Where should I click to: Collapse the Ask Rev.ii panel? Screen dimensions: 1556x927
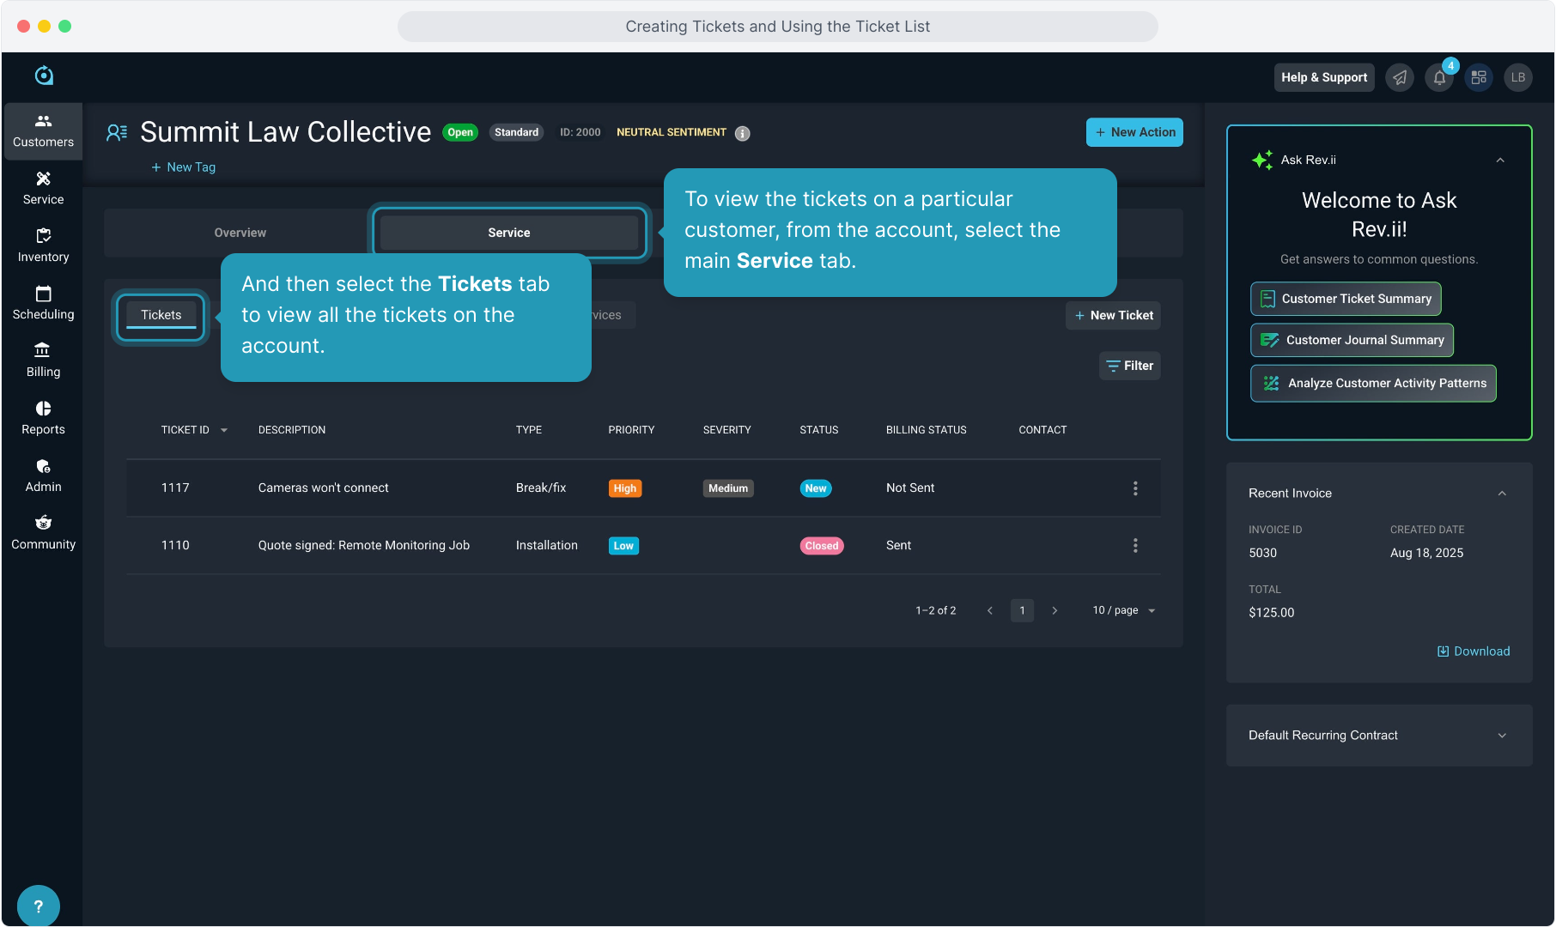click(1500, 161)
